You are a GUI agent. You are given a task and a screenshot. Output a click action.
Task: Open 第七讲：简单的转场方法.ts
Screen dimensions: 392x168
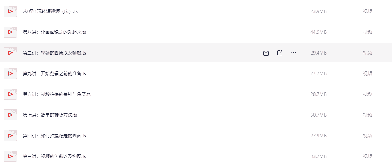point(50,115)
